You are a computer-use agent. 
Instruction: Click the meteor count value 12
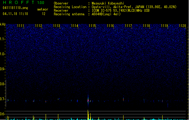[x=44, y=14]
